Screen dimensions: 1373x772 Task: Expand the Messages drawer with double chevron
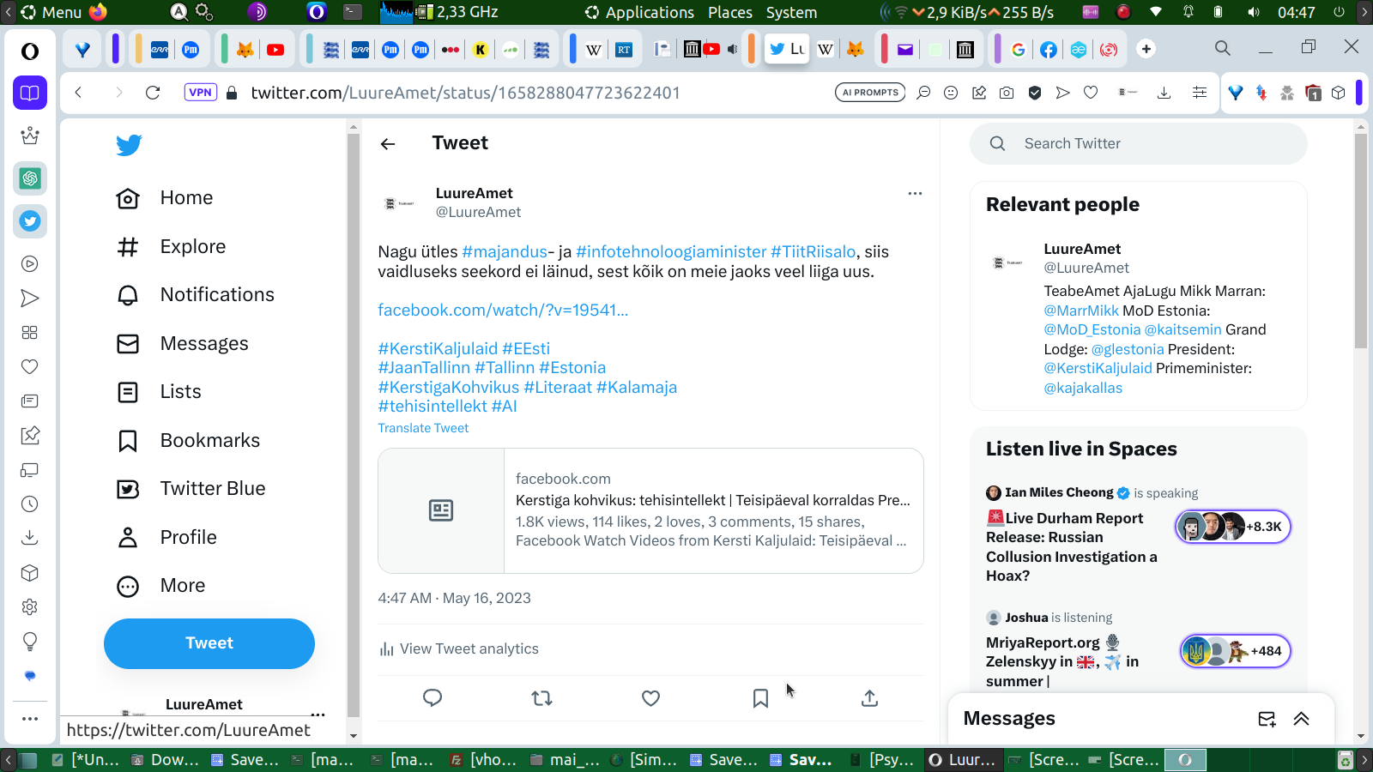pyautogui.click(x=1302, y=719)
